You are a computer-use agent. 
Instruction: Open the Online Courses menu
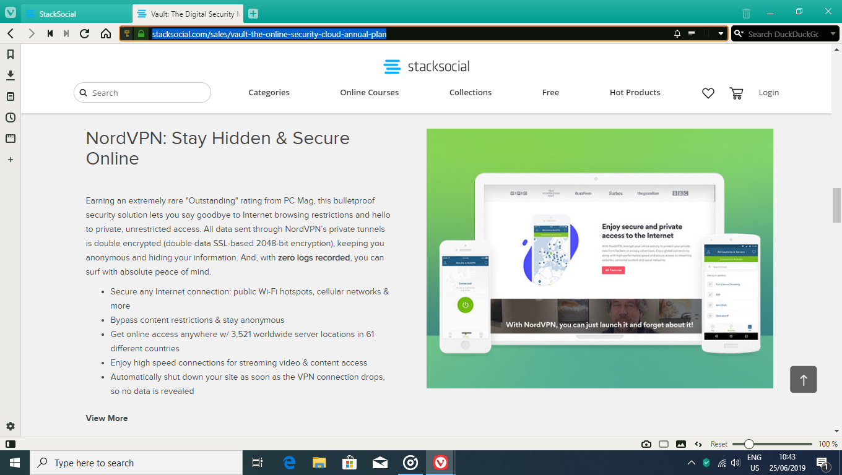pos(370,93)
